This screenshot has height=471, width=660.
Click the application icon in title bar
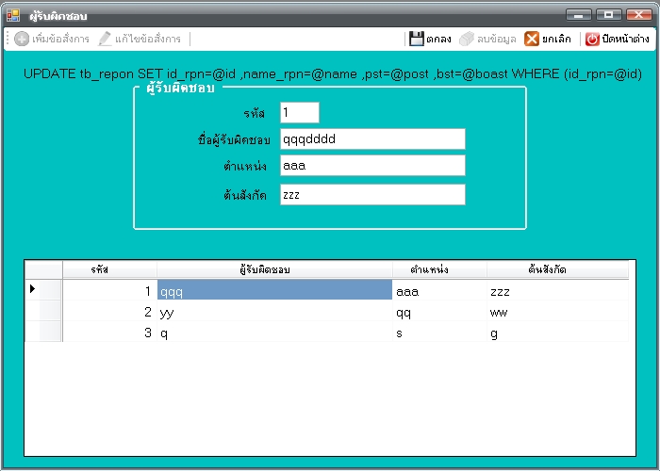[13, 16]
